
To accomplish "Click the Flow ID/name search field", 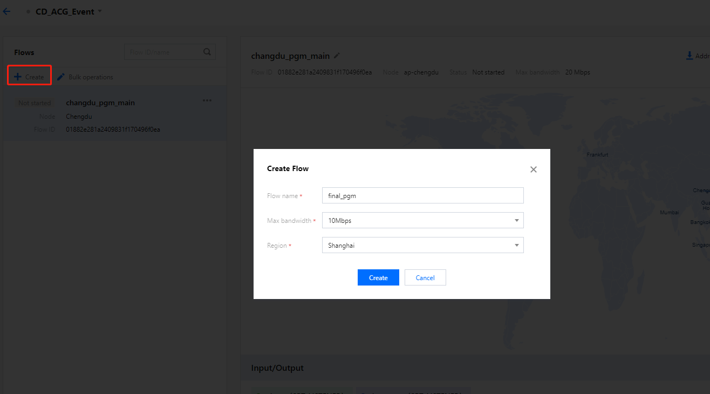I will 163,52.
